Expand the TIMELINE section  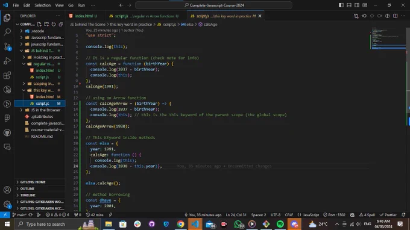point(40,195)
